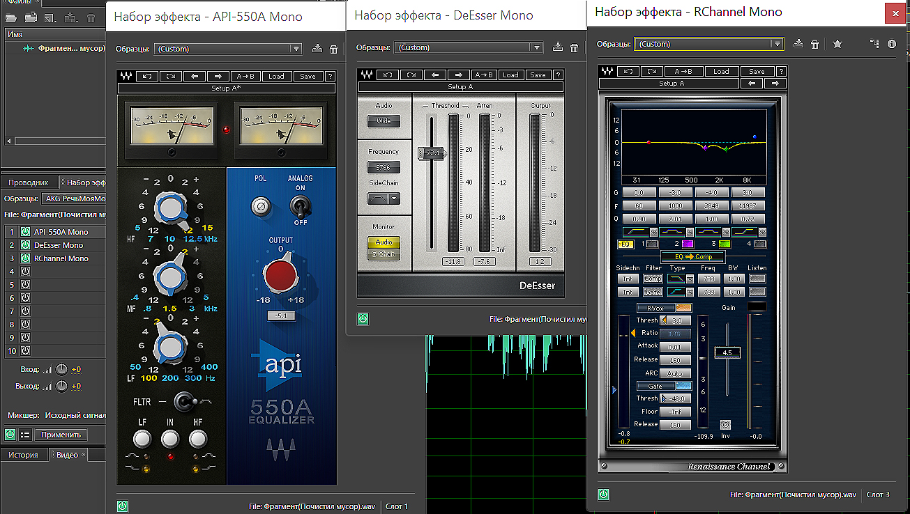910x514 pixels.
Task: Click A→B copy button in RChannel toolbar
Action: (x=683, y=72)
